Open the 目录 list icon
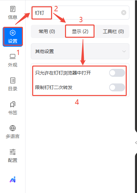Image resolution: width=137 pixels, height=193 pixels. point(13,80)
